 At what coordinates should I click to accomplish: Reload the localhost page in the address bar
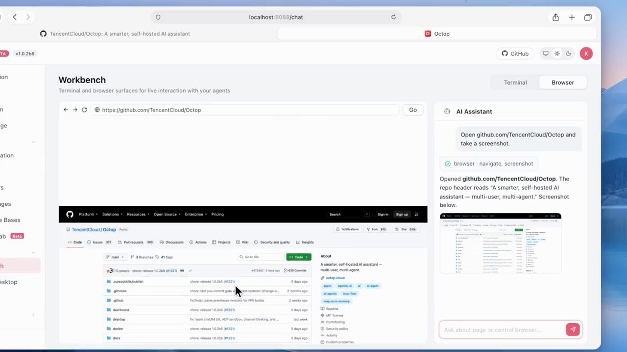pos(393,17)
